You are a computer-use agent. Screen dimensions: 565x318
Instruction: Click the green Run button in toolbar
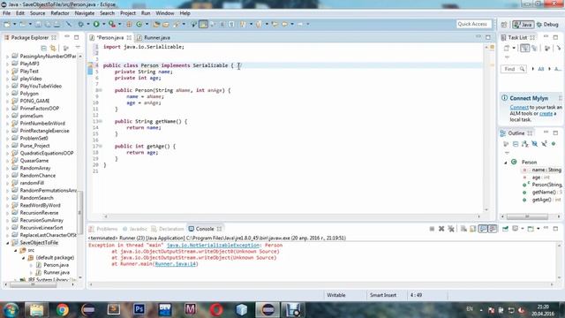coord(96,24)
